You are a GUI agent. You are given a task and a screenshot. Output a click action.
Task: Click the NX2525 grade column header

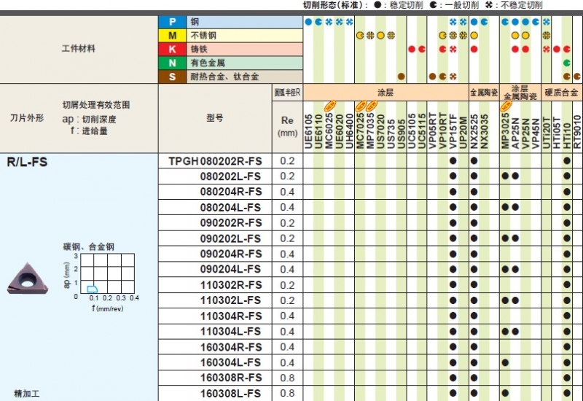tap(474, 131)
